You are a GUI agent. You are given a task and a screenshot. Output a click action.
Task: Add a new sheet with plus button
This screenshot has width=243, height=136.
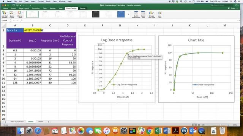(x=48, y=122)
